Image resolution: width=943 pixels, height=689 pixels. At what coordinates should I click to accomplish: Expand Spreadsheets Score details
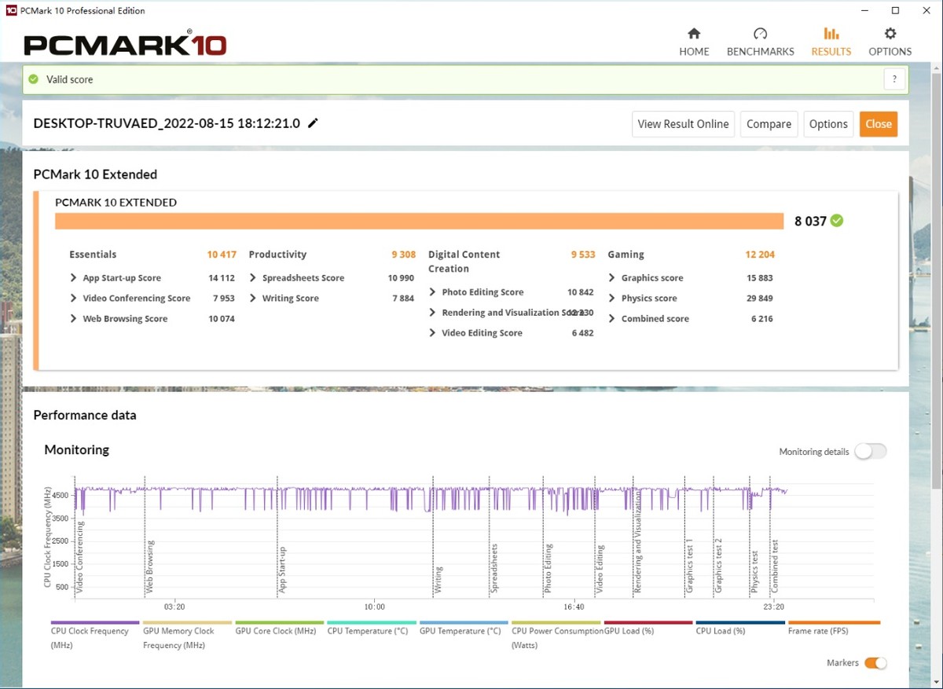coord(254,278)
